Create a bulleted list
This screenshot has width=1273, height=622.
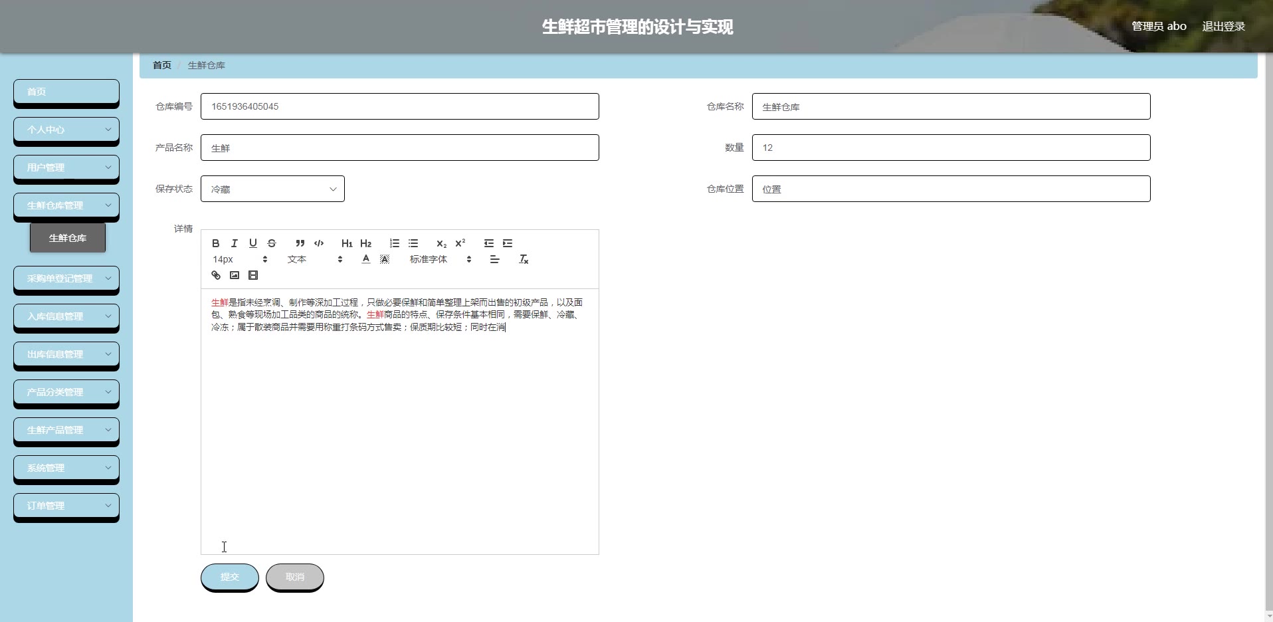click(x=413, y=243)
